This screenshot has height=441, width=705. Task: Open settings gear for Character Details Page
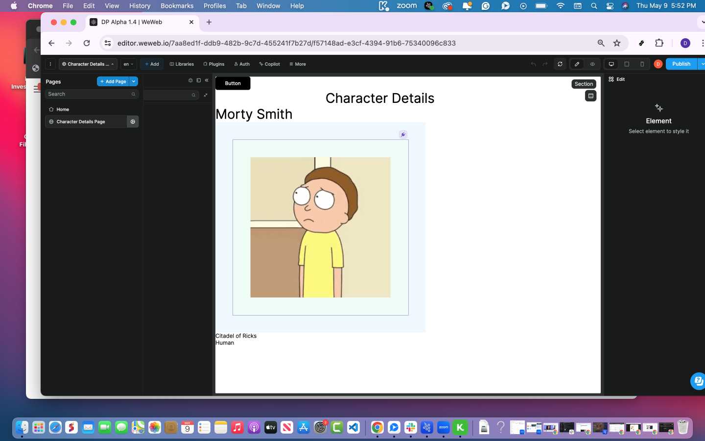(133, 122)
